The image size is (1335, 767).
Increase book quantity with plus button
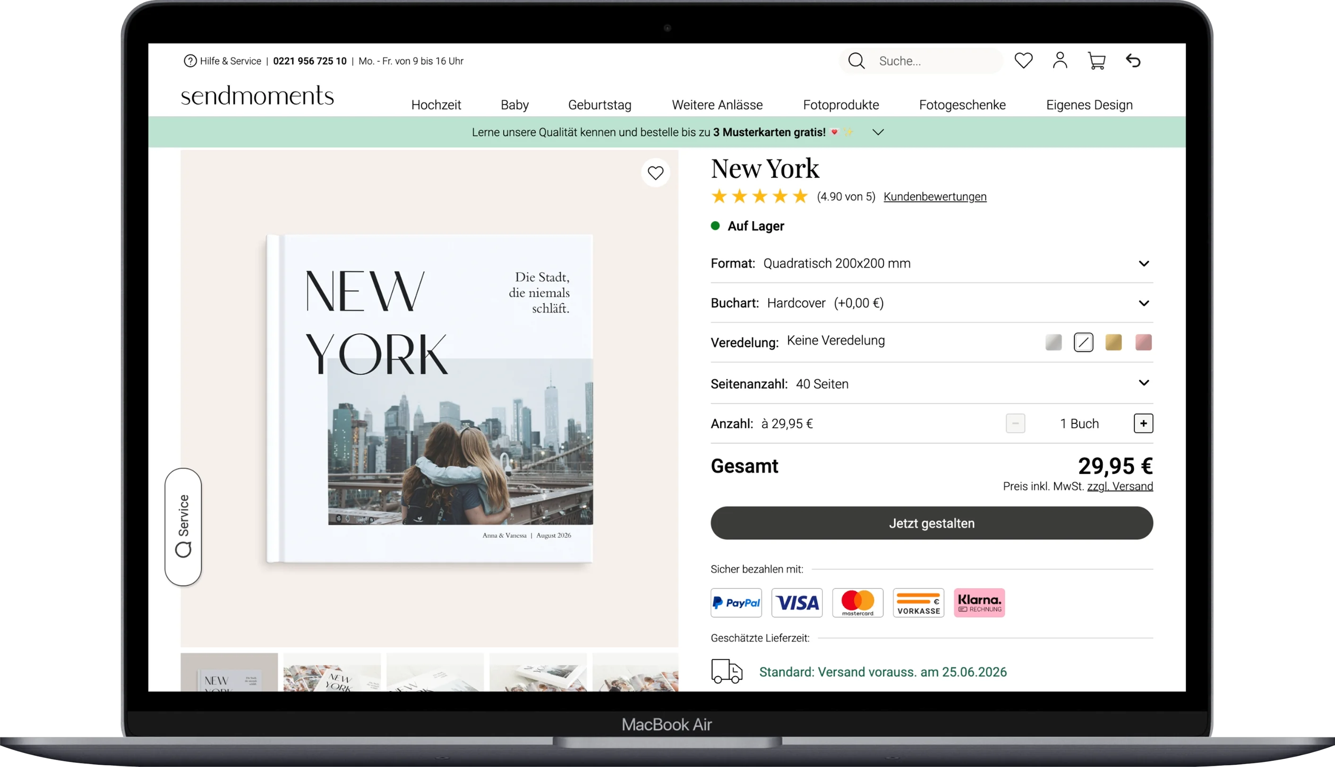click(x=1143, y=424)
